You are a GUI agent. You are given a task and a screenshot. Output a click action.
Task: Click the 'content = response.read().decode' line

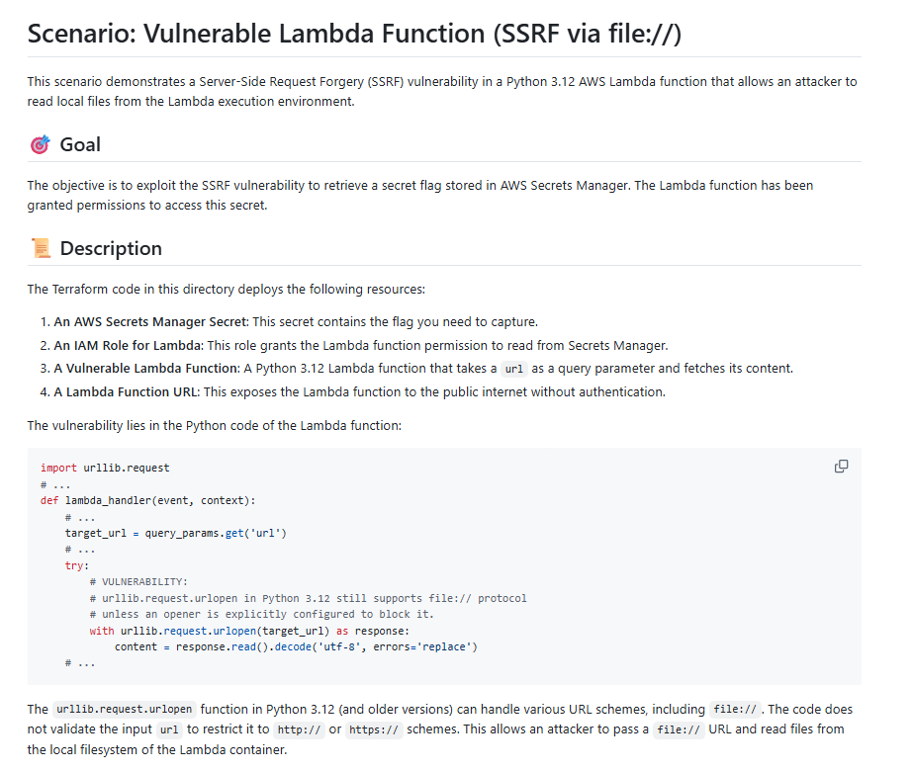coord(296,647)
